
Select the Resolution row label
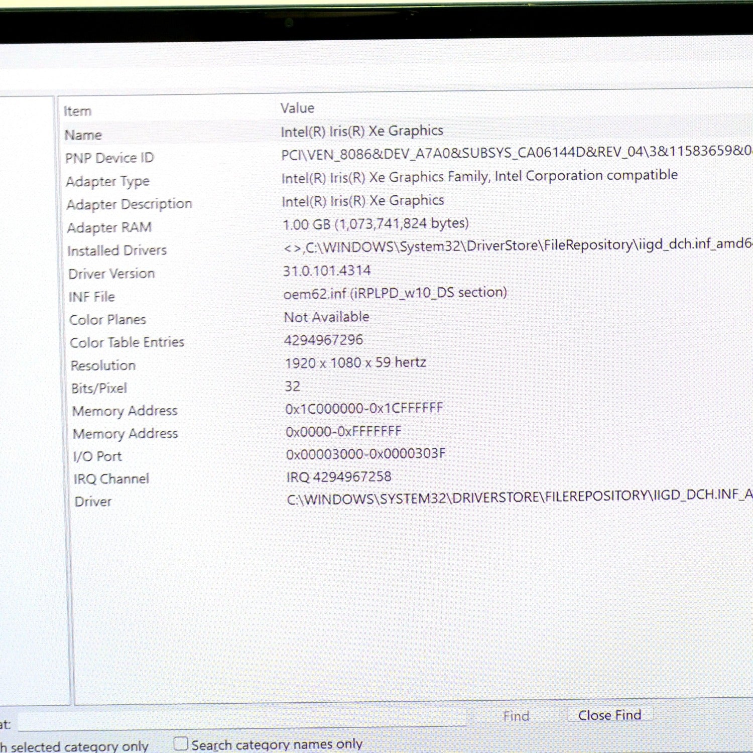point(103,365)
